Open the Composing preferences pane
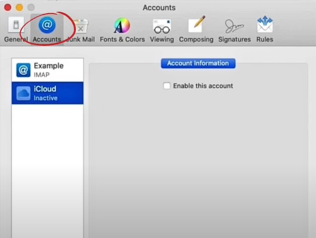 point(196,29)
